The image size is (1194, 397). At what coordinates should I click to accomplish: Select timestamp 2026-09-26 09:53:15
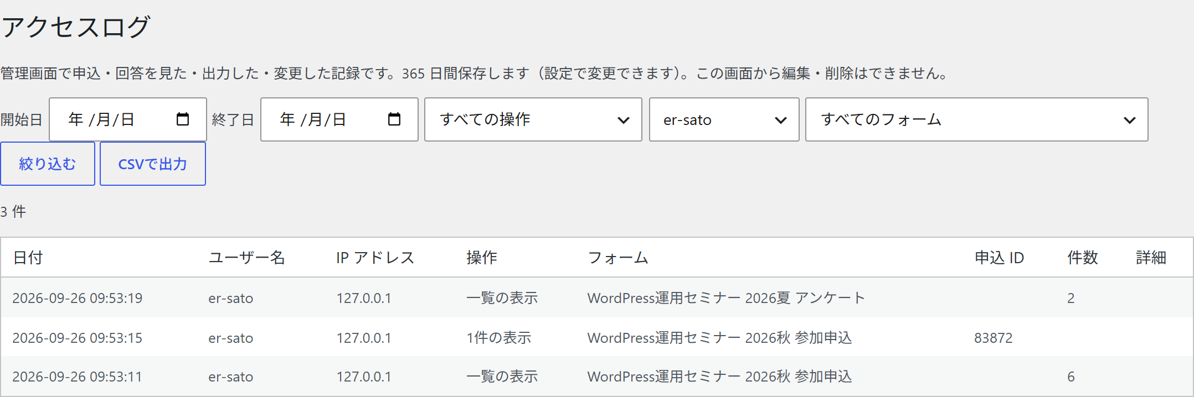tap(78, 338)
